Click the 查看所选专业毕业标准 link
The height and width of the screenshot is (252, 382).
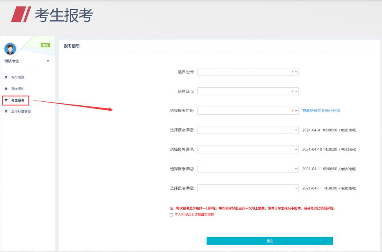click(321, 111)
